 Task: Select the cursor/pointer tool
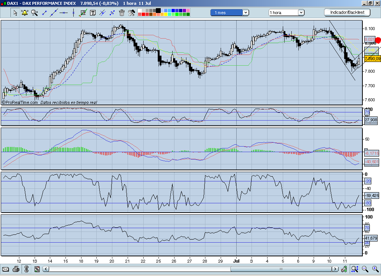[x=15, y=13]
